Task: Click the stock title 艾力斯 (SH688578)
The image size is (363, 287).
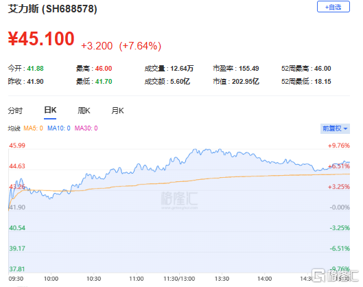Action: click(x=53, y=9)
